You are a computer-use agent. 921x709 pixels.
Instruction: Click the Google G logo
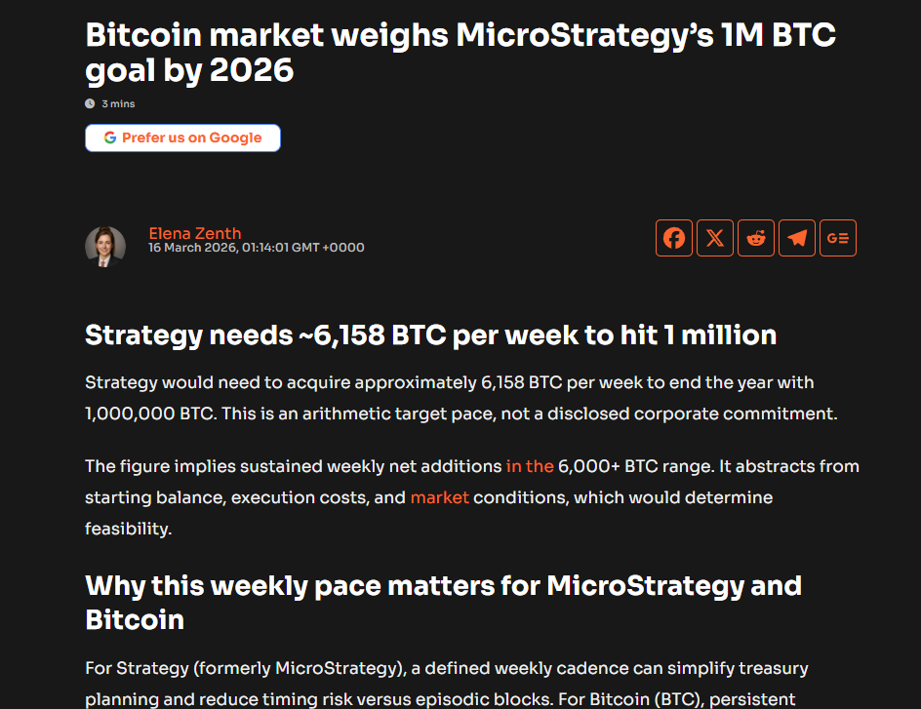pyautogui.click(x=110, y=138)
